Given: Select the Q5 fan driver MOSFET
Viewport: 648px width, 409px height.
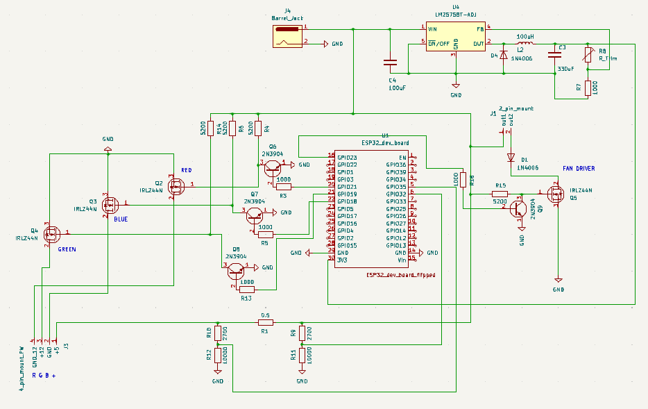Looking at the screenshot, I should (556, 194).
